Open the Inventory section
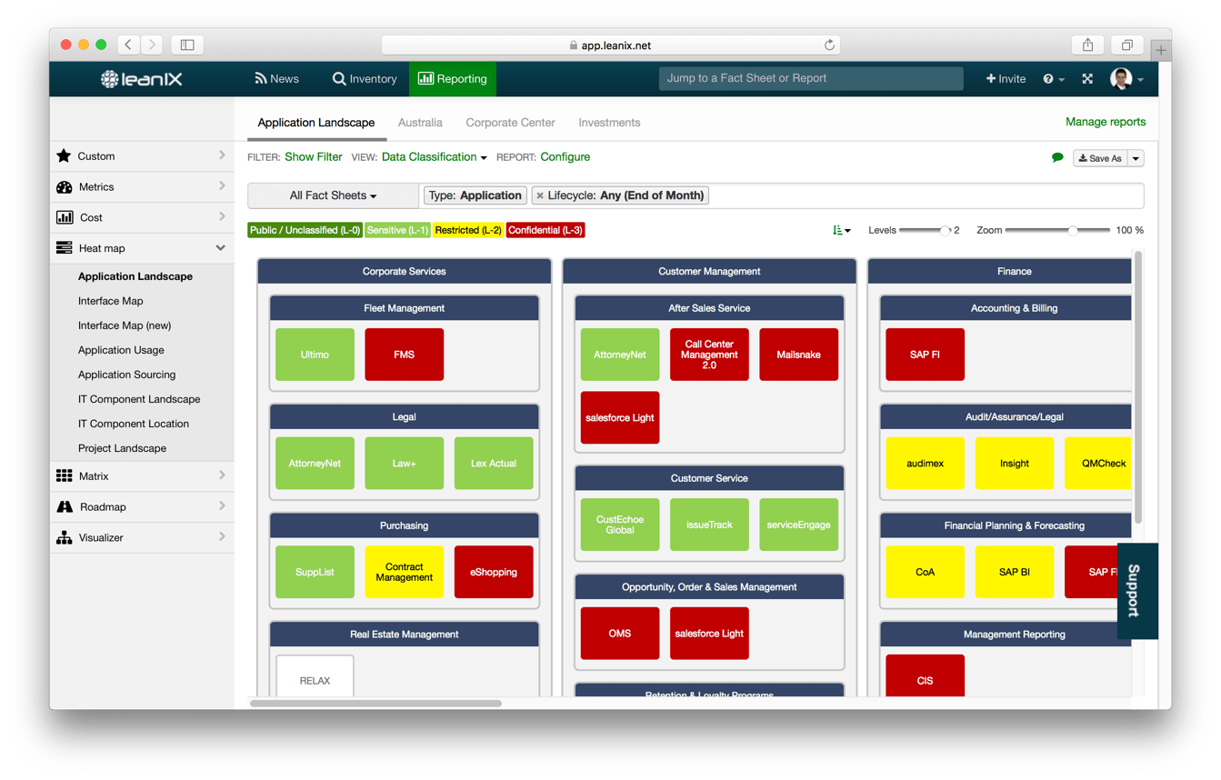 click(365, 79)
